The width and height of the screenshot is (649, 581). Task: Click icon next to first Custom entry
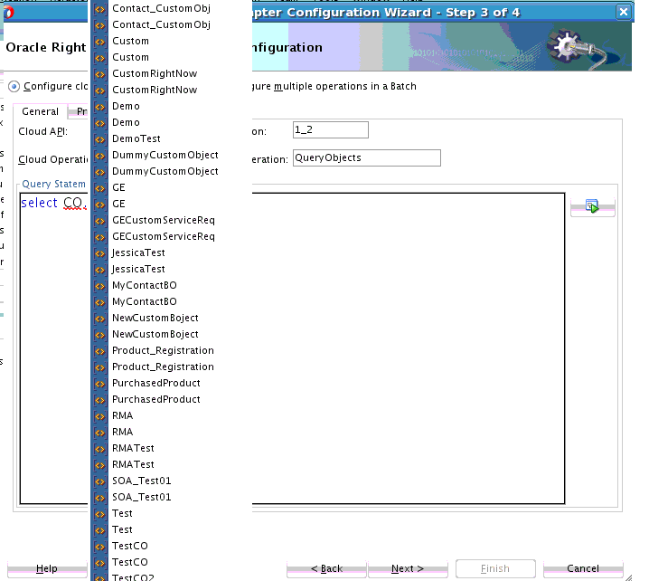pyautogui.click(x=100, y=42)
